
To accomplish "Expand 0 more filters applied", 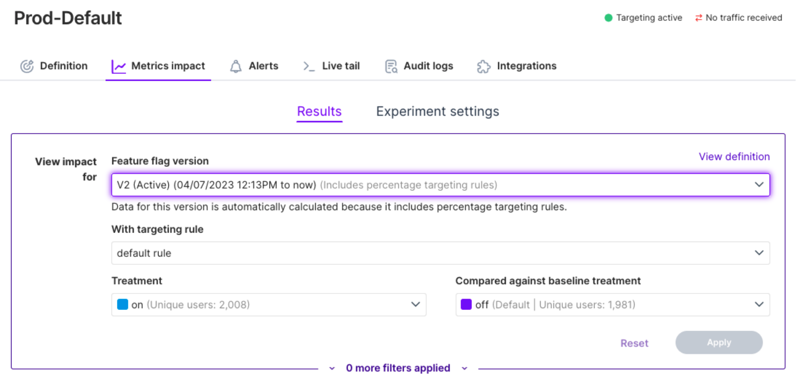I will point(398,368).
